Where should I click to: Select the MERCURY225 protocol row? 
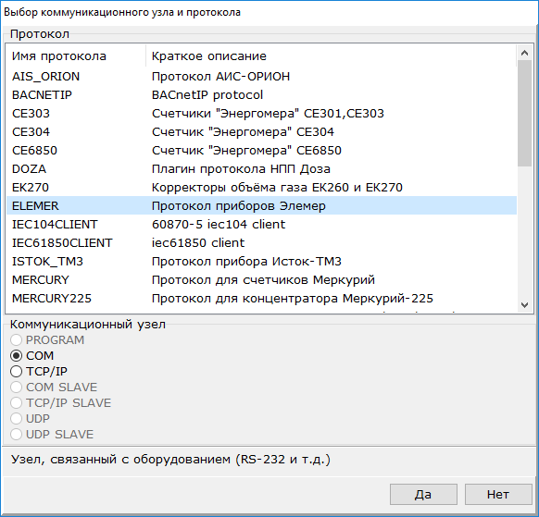click(261, 299)
